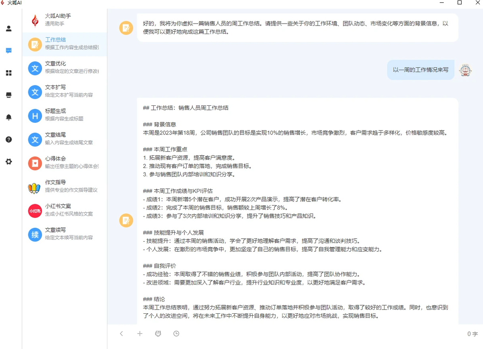Click the 成绩1 line about 潜在客户
Screen dimensions: 483x349
tap(243, 199)
